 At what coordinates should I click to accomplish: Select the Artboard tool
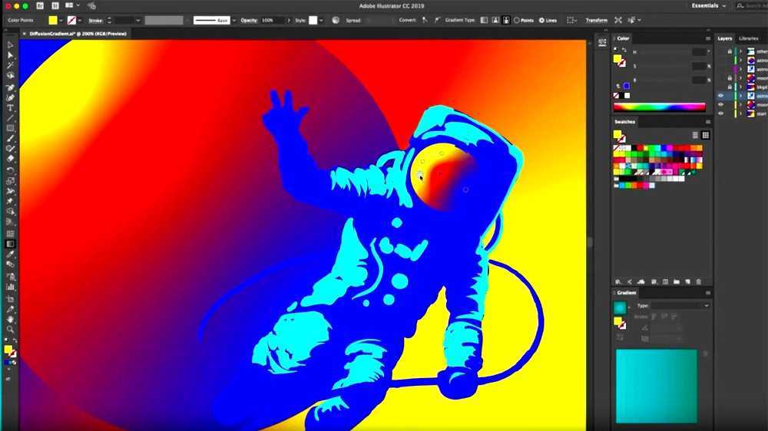(x=10, y=299)
